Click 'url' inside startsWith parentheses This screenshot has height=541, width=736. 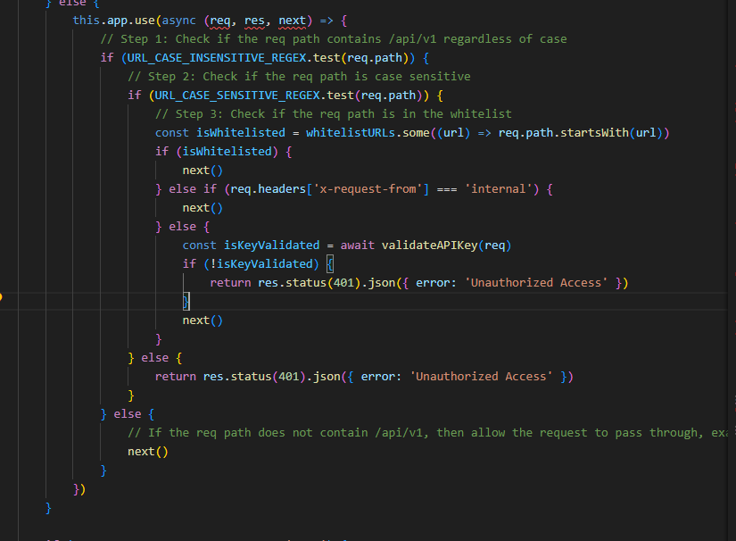(646, 133)
